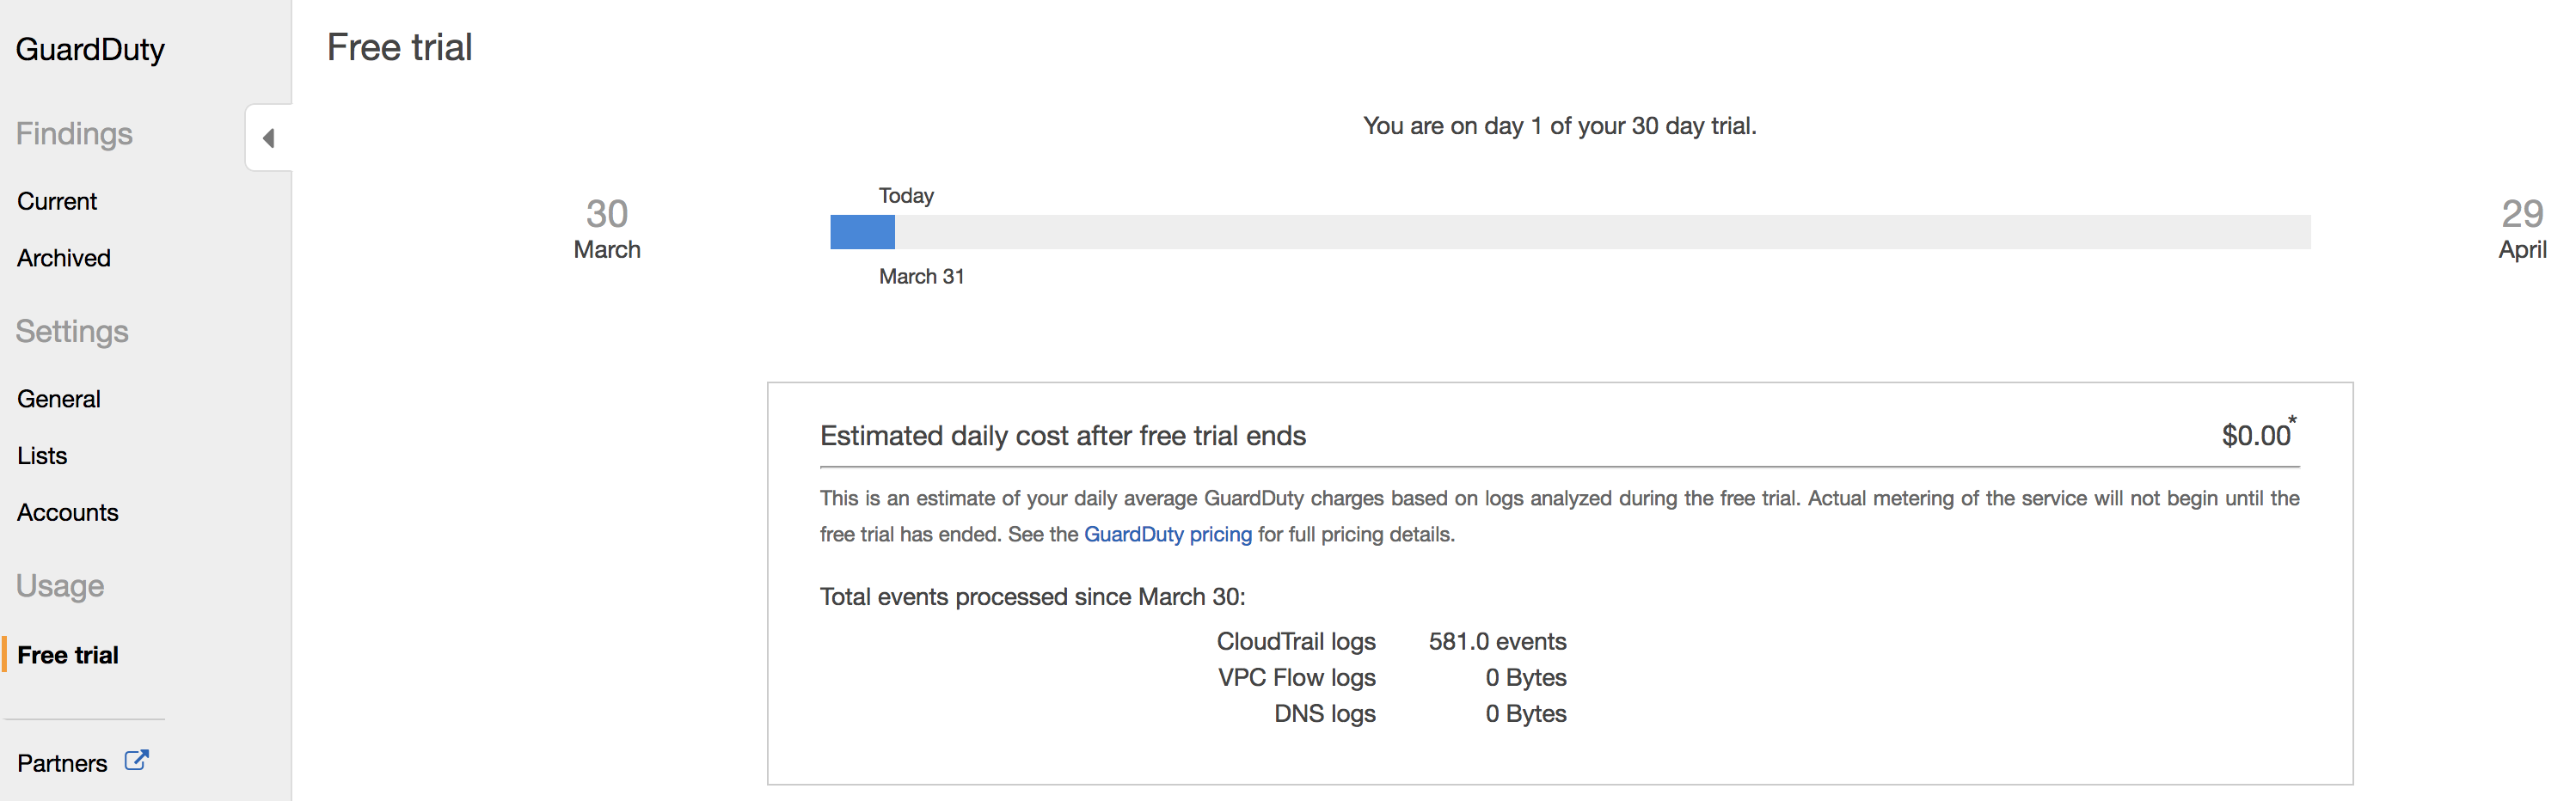This screenshot has height=801, width=2576.
Task: Click the blue filled trial progress segment
Action: point(862,232)
